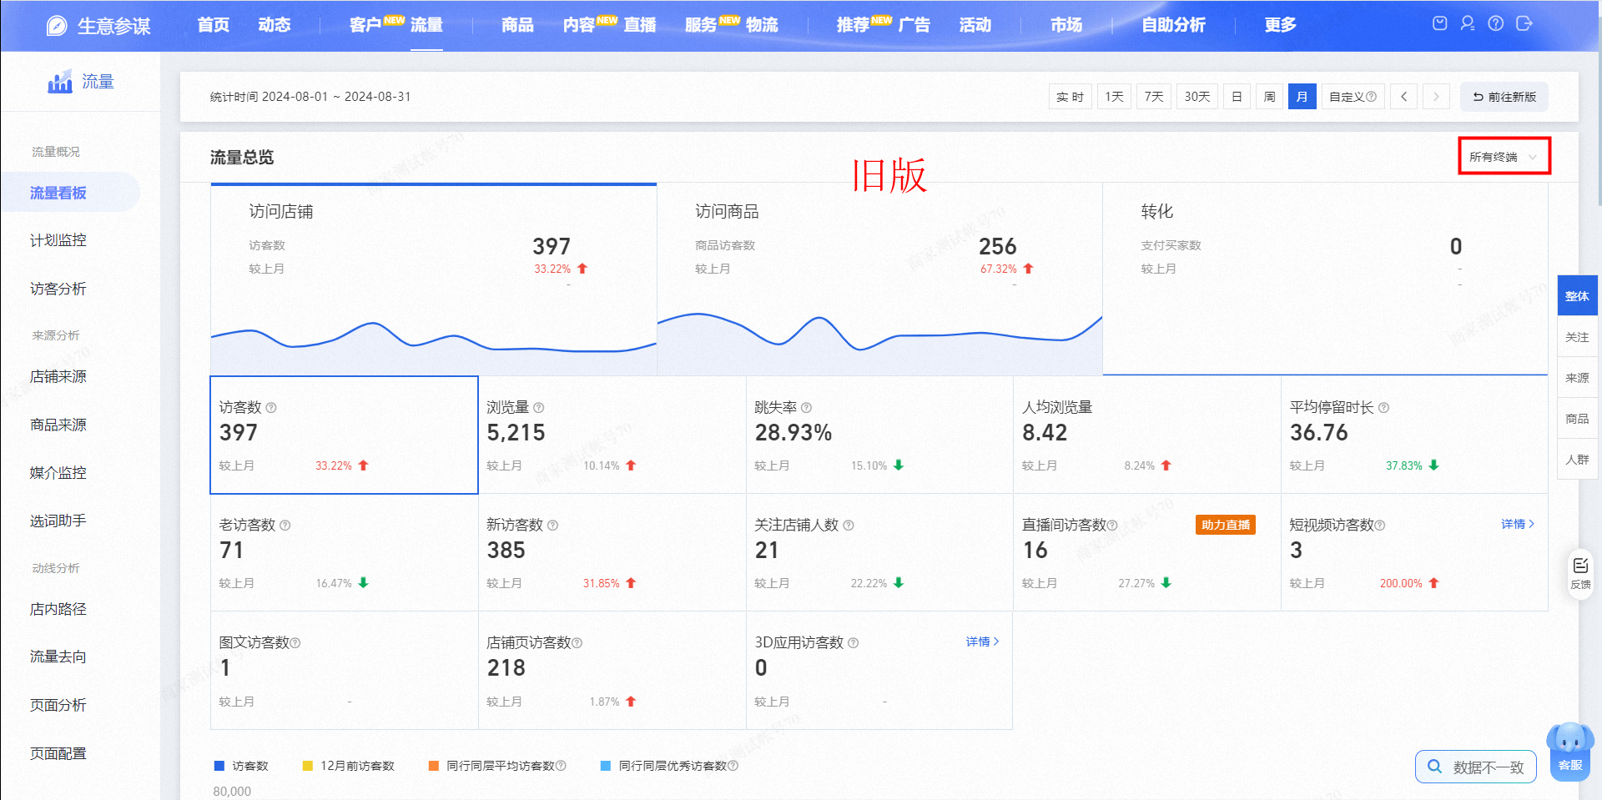Click the 前往新版 button

point(1504,97)
